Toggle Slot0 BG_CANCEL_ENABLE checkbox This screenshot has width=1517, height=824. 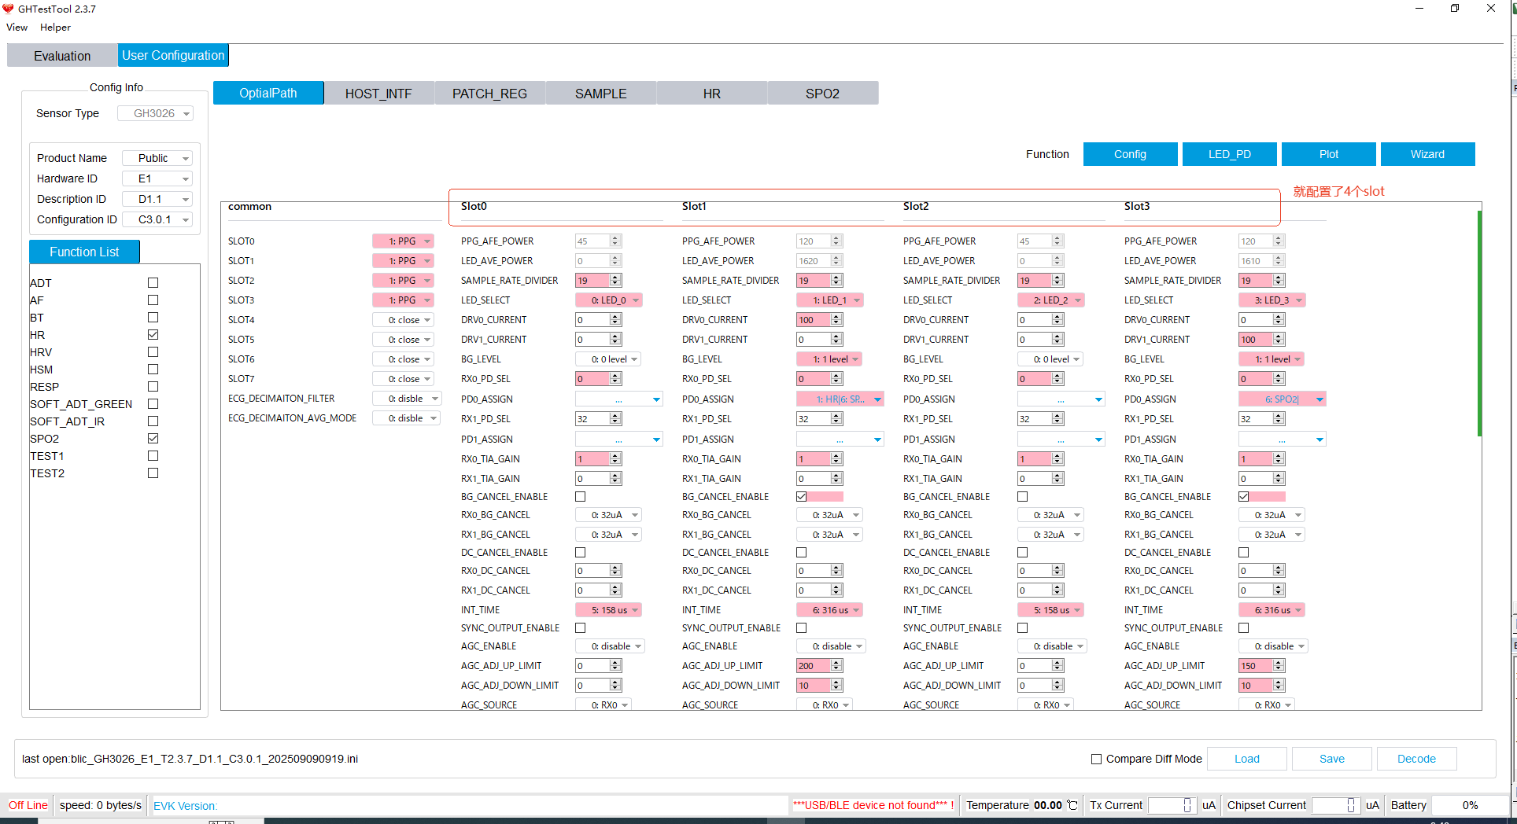click(581, 496)
